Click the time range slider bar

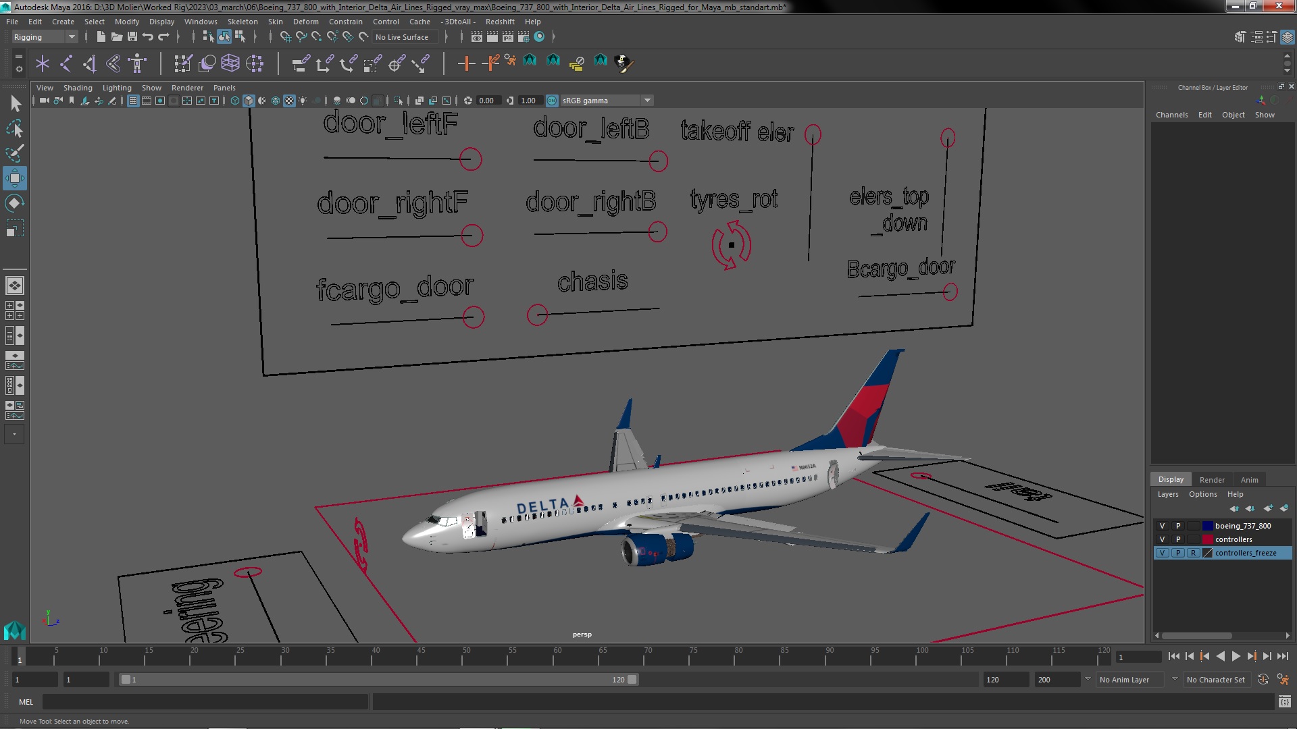click(x=378, y=680)
